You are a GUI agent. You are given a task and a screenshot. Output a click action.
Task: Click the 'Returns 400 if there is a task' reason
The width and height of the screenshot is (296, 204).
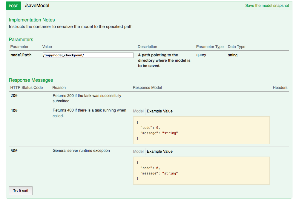(x=89, y=113)
